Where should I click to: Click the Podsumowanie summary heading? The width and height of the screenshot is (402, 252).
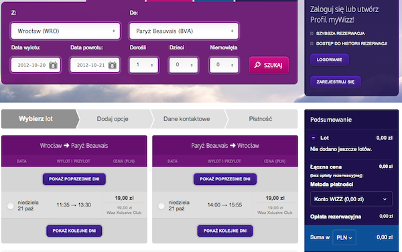331,120
